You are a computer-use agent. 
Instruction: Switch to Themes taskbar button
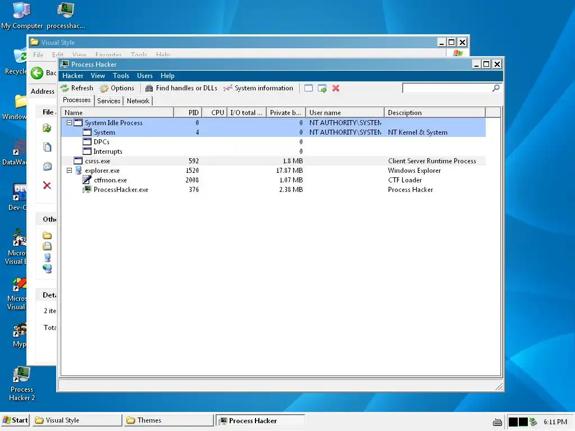point(168,420)
